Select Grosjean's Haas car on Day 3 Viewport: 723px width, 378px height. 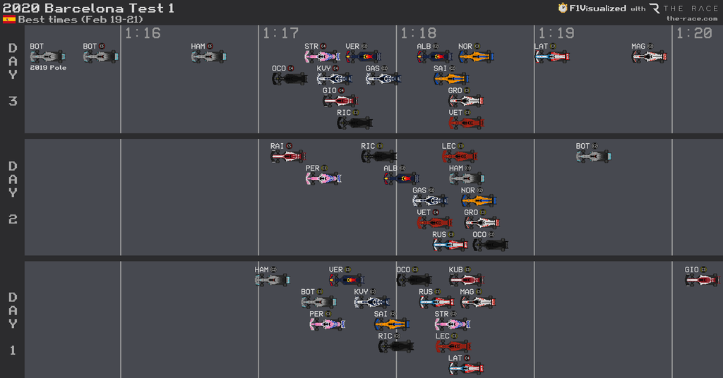(x=466, y=101)
